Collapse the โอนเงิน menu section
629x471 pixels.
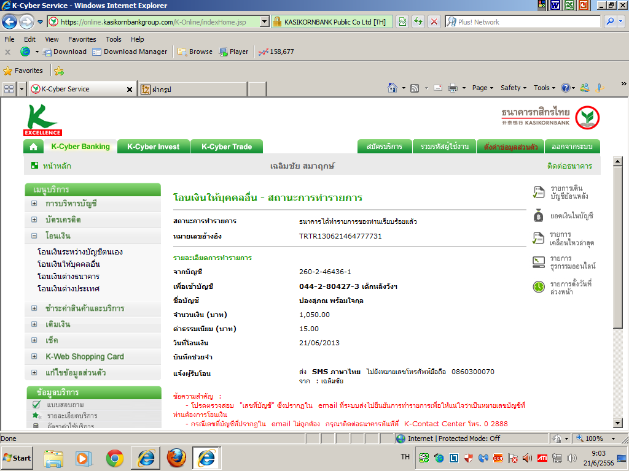34,236
